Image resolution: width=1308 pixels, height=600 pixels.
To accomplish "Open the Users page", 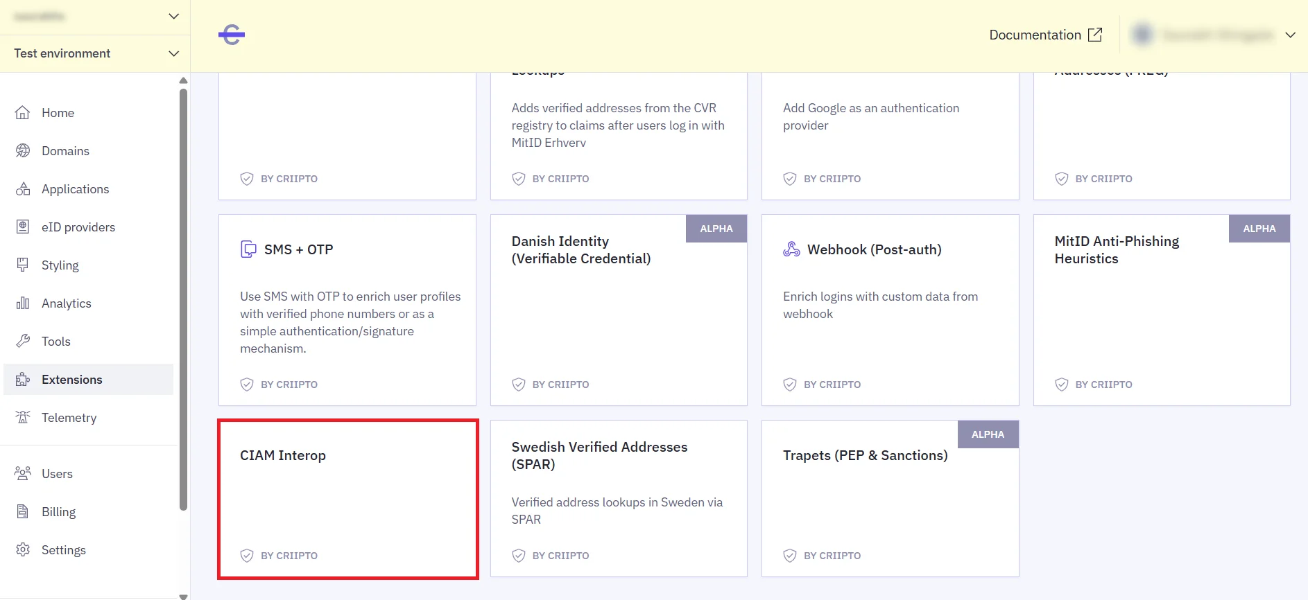I will point(89,474).
